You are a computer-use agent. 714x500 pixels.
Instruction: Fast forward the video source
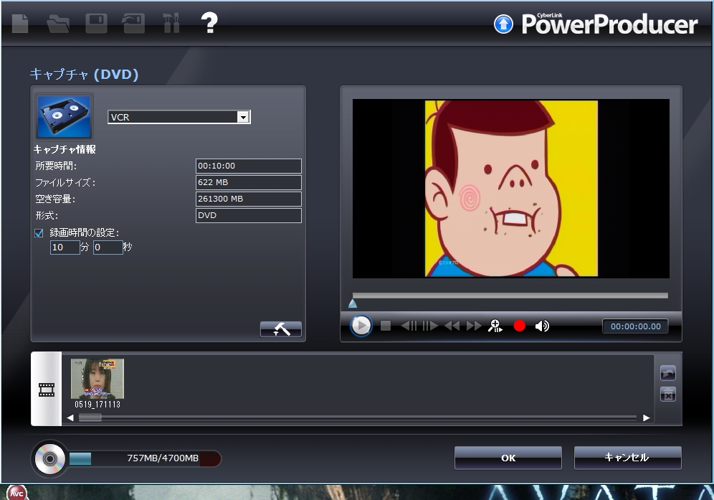[x=474, y=326]
